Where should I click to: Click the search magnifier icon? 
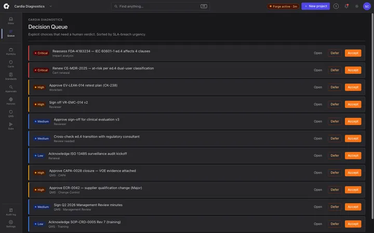point(116,6)
